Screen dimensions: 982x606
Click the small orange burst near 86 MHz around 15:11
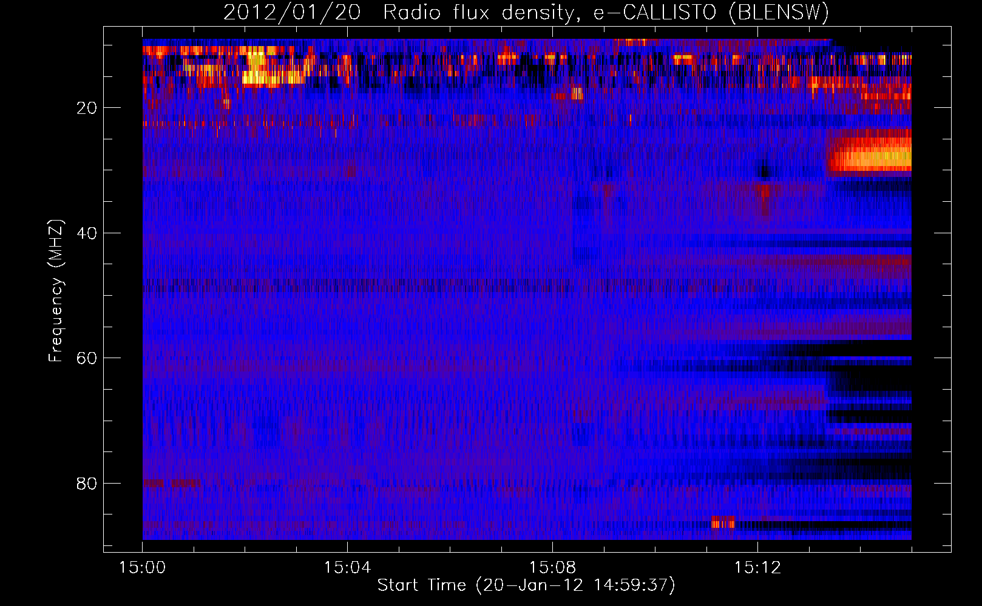pos(723,522)
